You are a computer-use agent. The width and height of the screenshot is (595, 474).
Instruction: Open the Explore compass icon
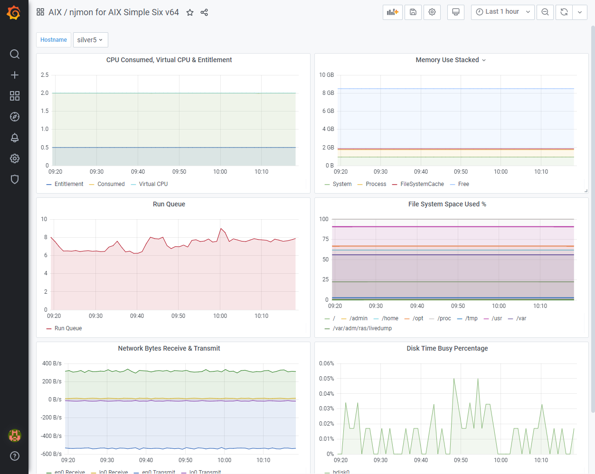pyautogui.click(x=15, y=117)
